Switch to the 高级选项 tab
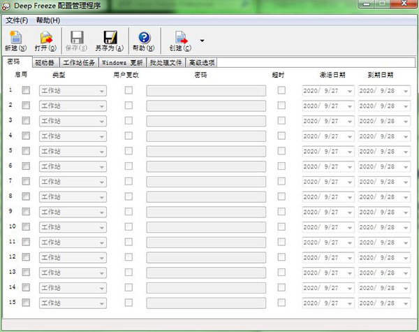Screen dimensions: 419x332 coord(202,63)
